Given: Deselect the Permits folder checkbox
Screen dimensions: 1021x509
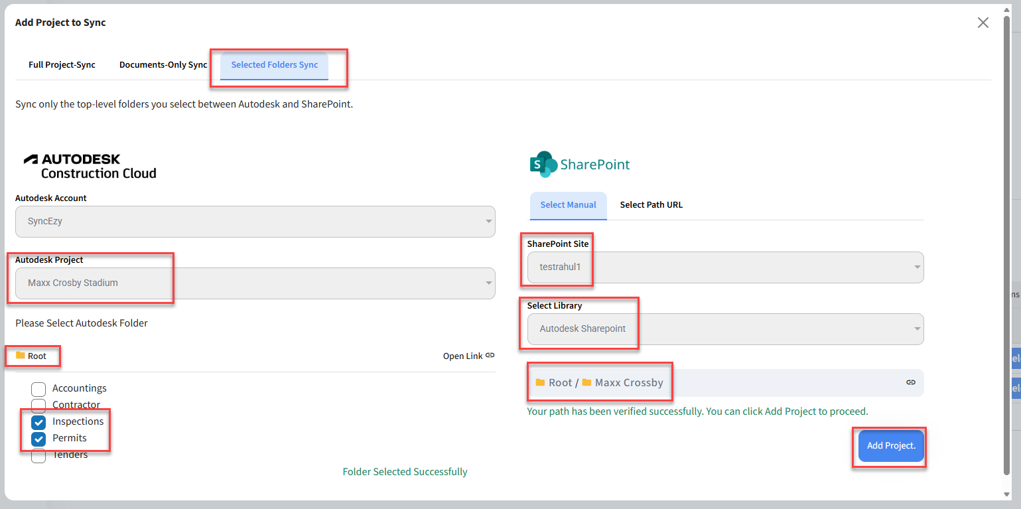Looking at the screenshot, I should pos(38,439).
